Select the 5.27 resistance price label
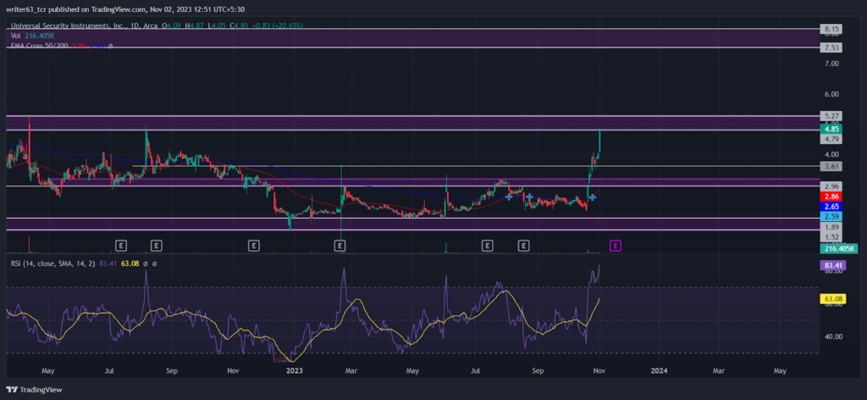 pos(831,116)
